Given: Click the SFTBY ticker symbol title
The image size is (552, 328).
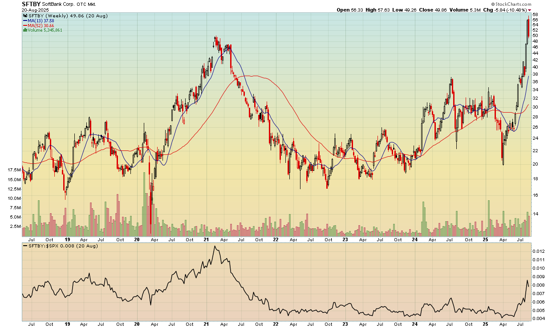Looking at the screenshot, I should point(31,4).
